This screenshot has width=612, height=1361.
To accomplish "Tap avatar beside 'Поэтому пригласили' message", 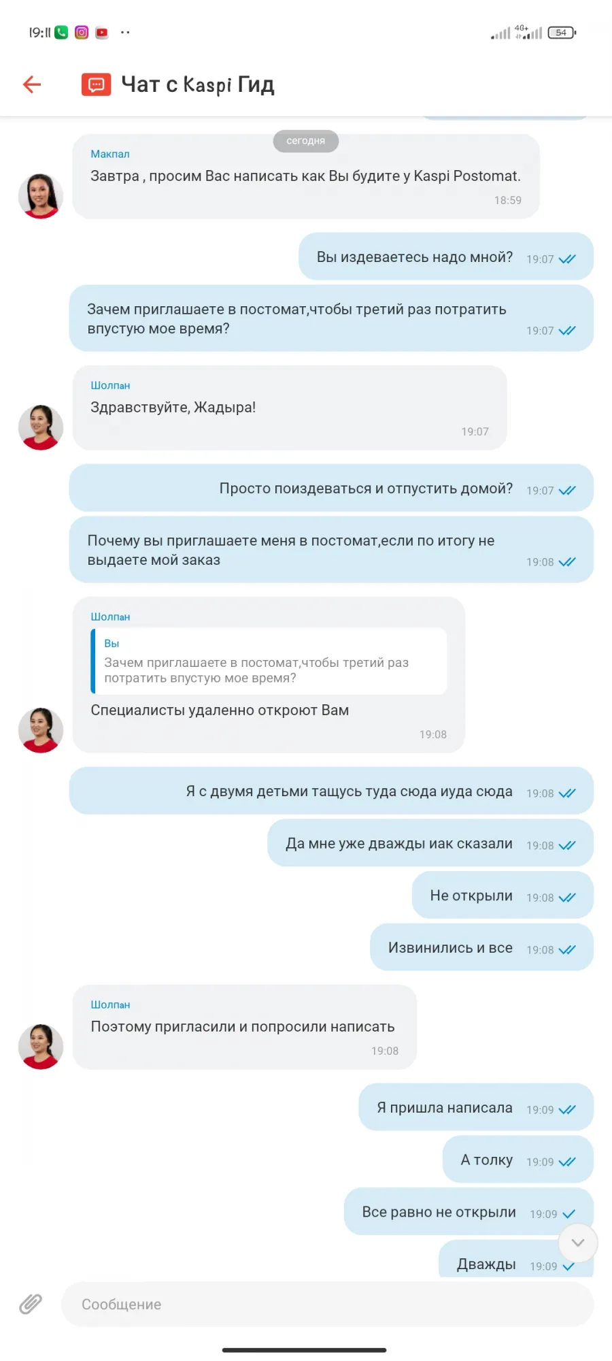I will [x=41, y=1047].
